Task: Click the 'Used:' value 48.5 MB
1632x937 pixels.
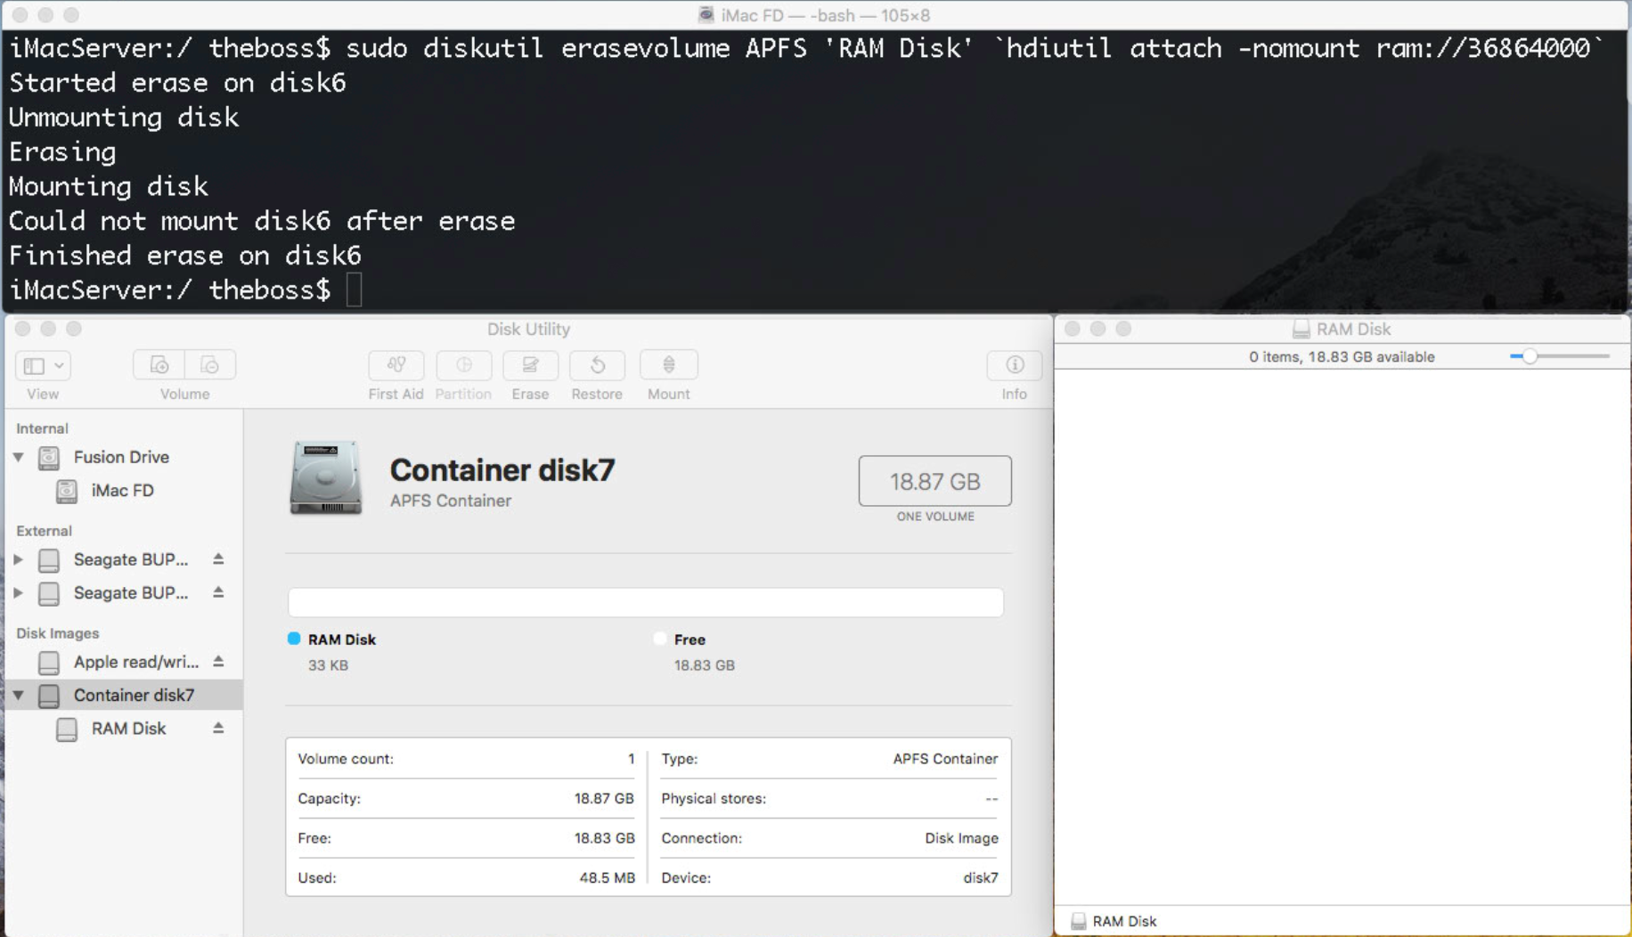Action: pyautogui.click(x=607, y=878)
